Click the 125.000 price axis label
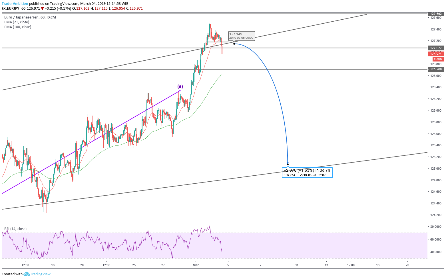The height and width of the screenshot is (279, 446). (x=436, y=169)
